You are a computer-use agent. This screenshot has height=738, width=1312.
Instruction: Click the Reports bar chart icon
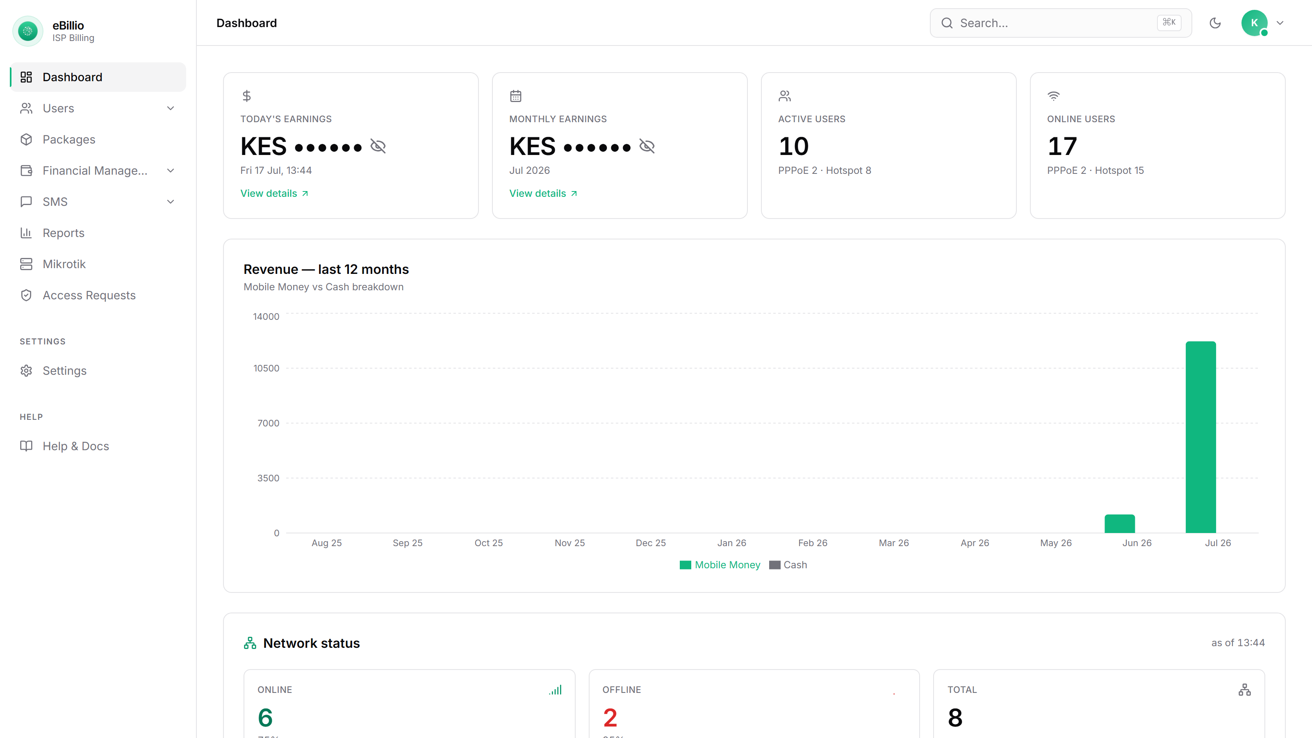(26, 233)
